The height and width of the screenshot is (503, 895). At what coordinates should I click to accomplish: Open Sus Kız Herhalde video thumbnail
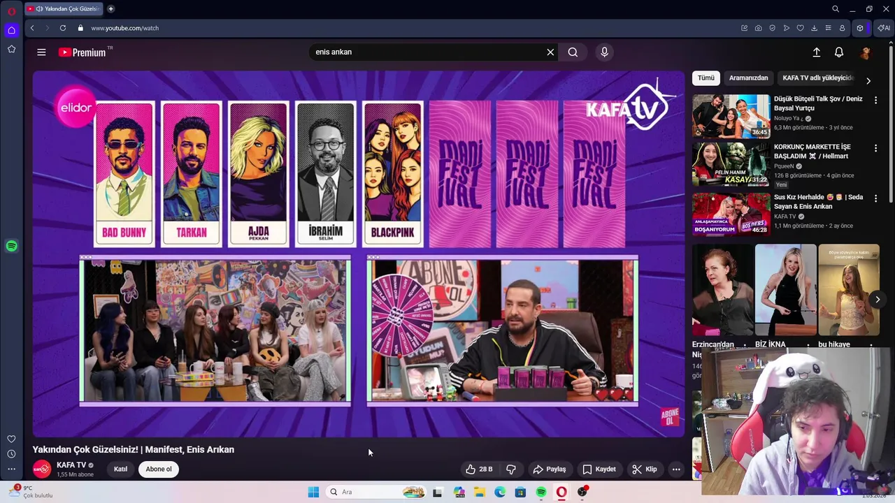pos(731,214)
